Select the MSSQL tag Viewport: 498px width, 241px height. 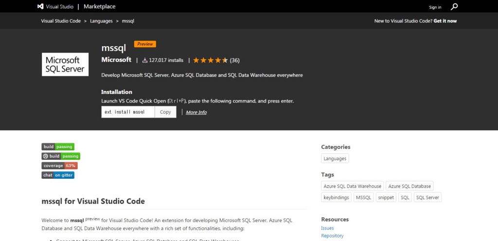(364, 197)
